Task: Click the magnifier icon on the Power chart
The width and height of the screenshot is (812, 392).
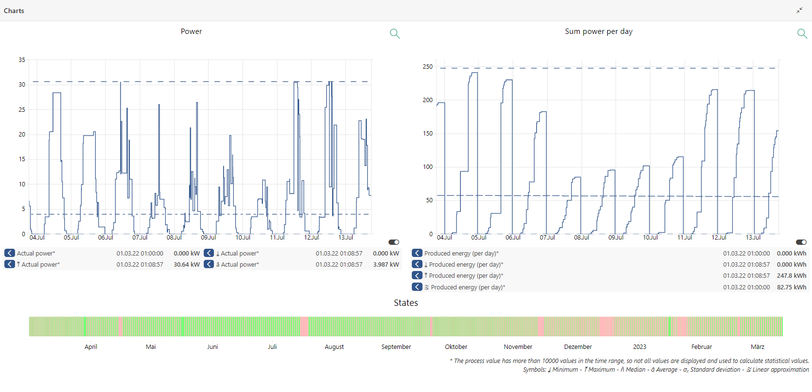Action: pyautogui.click(x=395, y=33)
